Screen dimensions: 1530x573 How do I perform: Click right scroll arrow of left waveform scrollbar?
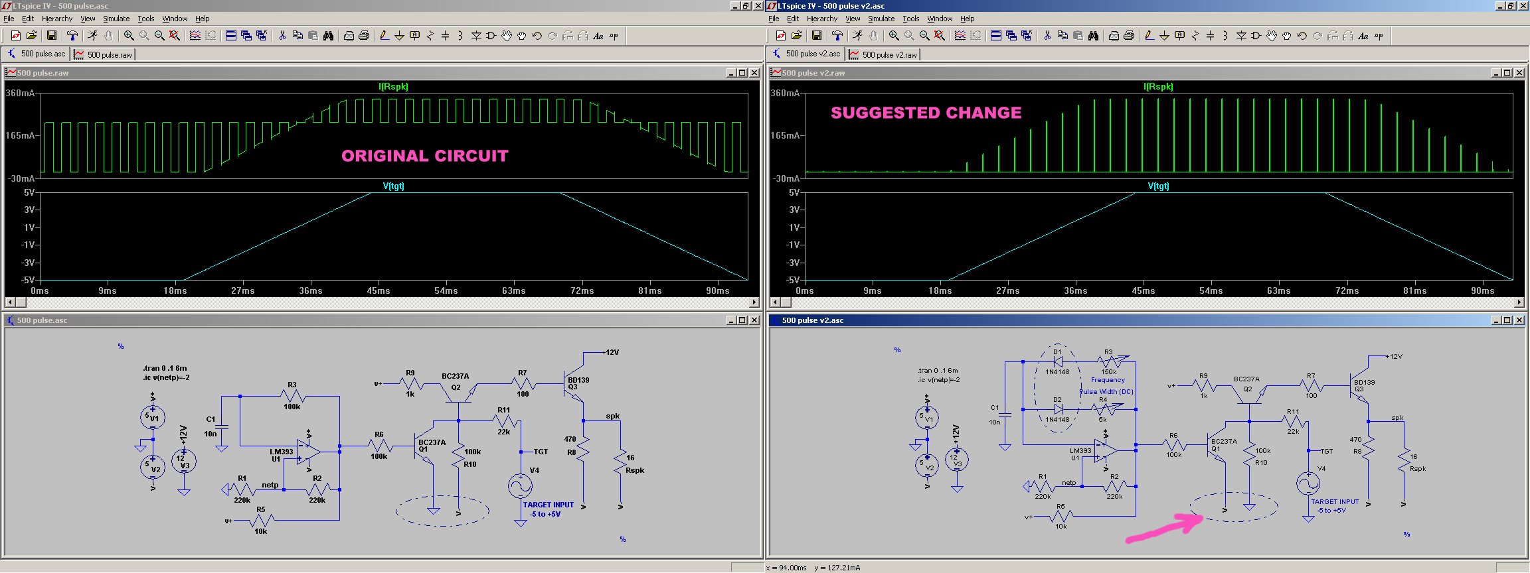click(754, 302)
